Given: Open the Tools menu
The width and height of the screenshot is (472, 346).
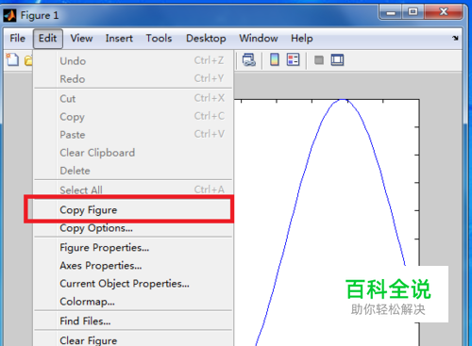Looking at the screenshot, I should [159, 39].
